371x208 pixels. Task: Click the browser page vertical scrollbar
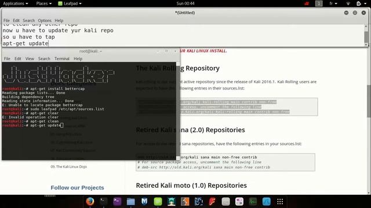click(369, 101)
